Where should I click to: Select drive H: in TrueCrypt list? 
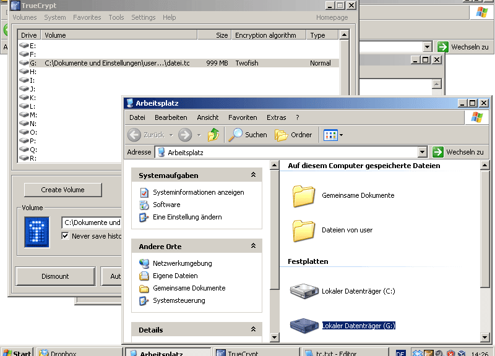point(28,72)
